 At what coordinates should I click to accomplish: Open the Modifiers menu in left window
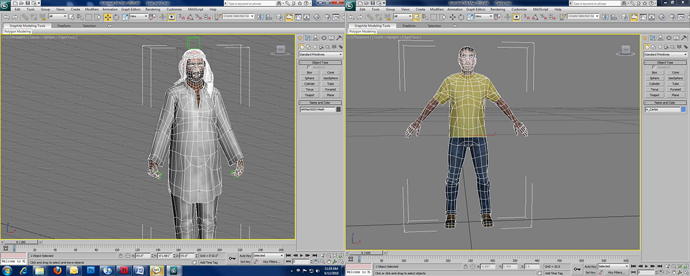point(92,10)
